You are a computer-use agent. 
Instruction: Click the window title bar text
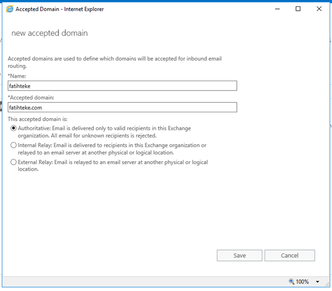coord(59,9)
